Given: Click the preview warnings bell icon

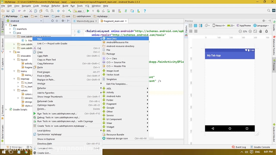Looking at the screenshot, I should tap(266, 31).
